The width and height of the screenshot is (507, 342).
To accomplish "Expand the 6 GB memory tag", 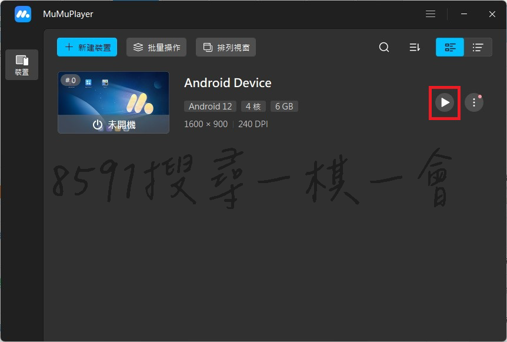I will pyautogui.click(x=284, y=106).
